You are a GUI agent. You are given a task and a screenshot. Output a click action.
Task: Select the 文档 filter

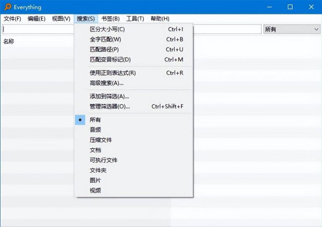pos(133,150)
